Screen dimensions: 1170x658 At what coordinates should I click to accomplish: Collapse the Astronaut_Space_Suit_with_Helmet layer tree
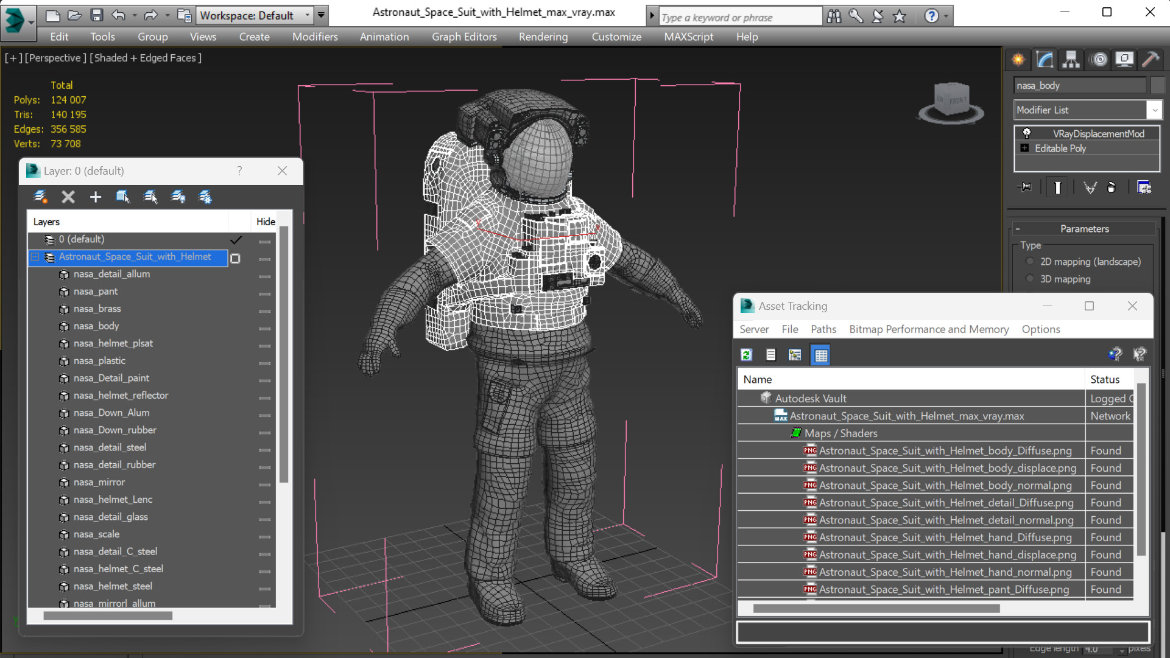[x=35, y=257]
